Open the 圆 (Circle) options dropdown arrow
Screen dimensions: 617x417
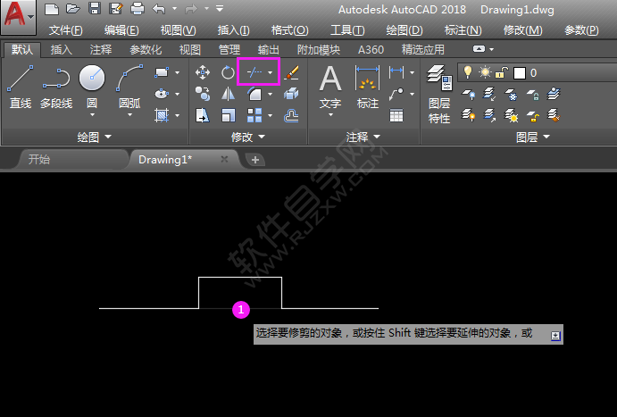click(x=91, y=114)
